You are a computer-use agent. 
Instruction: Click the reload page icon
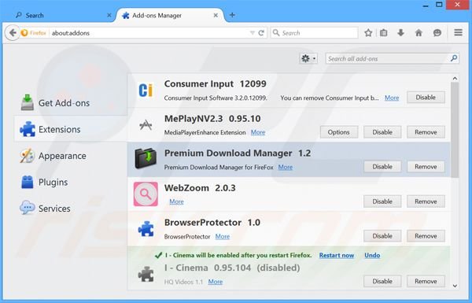point(261,33)
